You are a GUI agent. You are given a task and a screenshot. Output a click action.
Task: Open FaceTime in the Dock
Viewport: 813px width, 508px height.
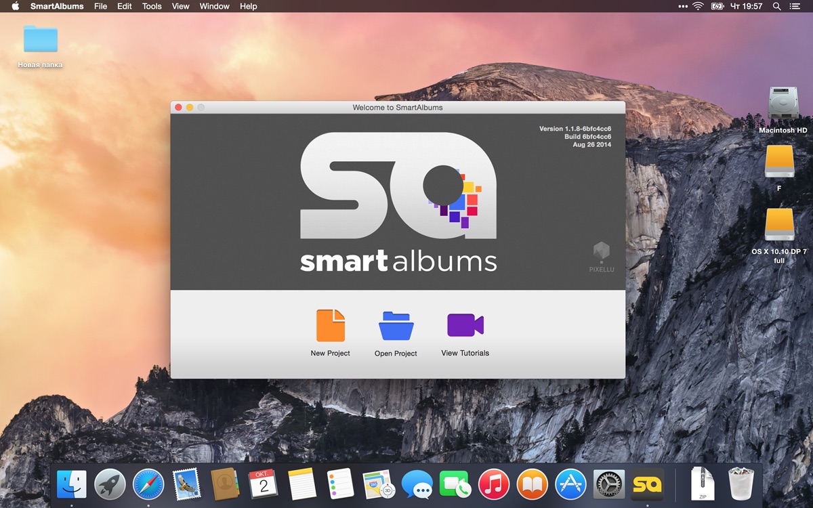tap(455, 484)
